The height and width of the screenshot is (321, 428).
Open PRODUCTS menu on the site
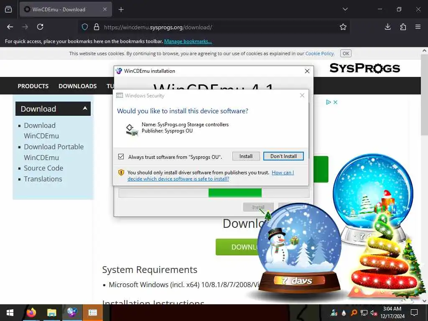pos(33,86)
